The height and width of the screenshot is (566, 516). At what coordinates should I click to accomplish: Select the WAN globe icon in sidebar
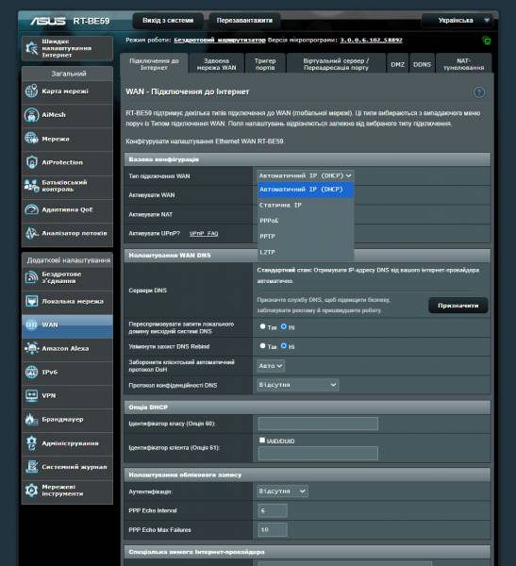pyautogui.click(x=31, y=325)
